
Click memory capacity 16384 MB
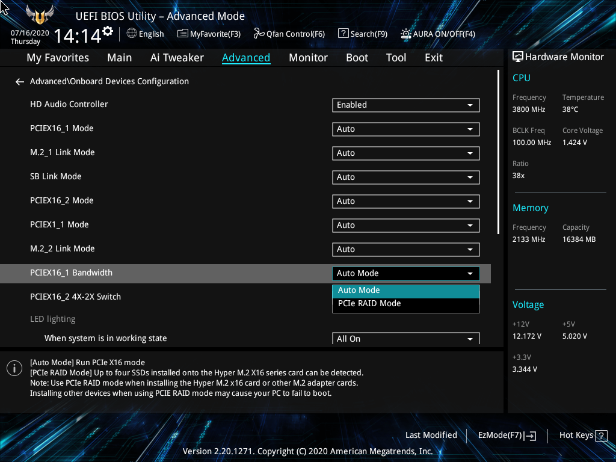coord(579,239)
